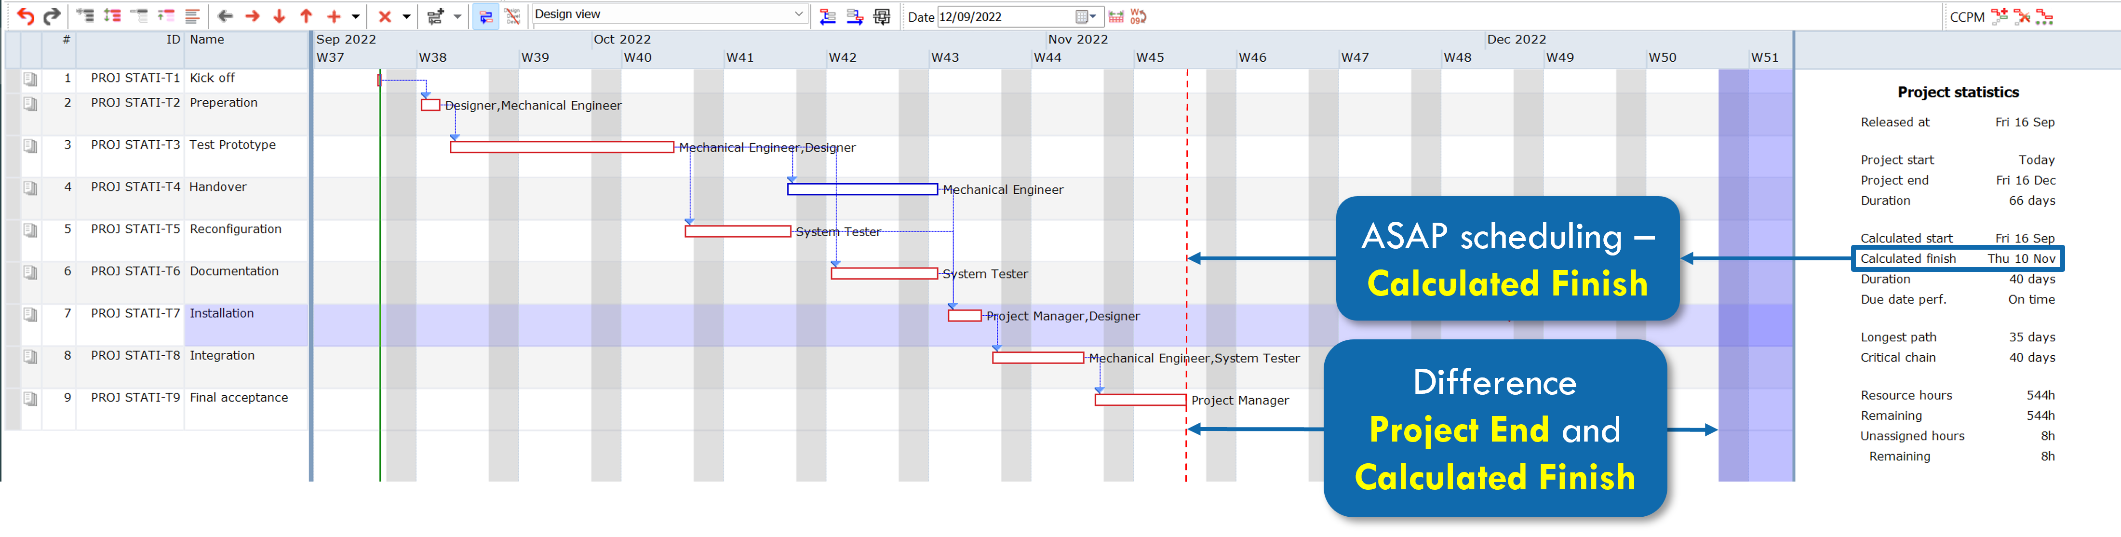
Task: Move the task up with the red up arrow
Action: (x=306, y=15)
